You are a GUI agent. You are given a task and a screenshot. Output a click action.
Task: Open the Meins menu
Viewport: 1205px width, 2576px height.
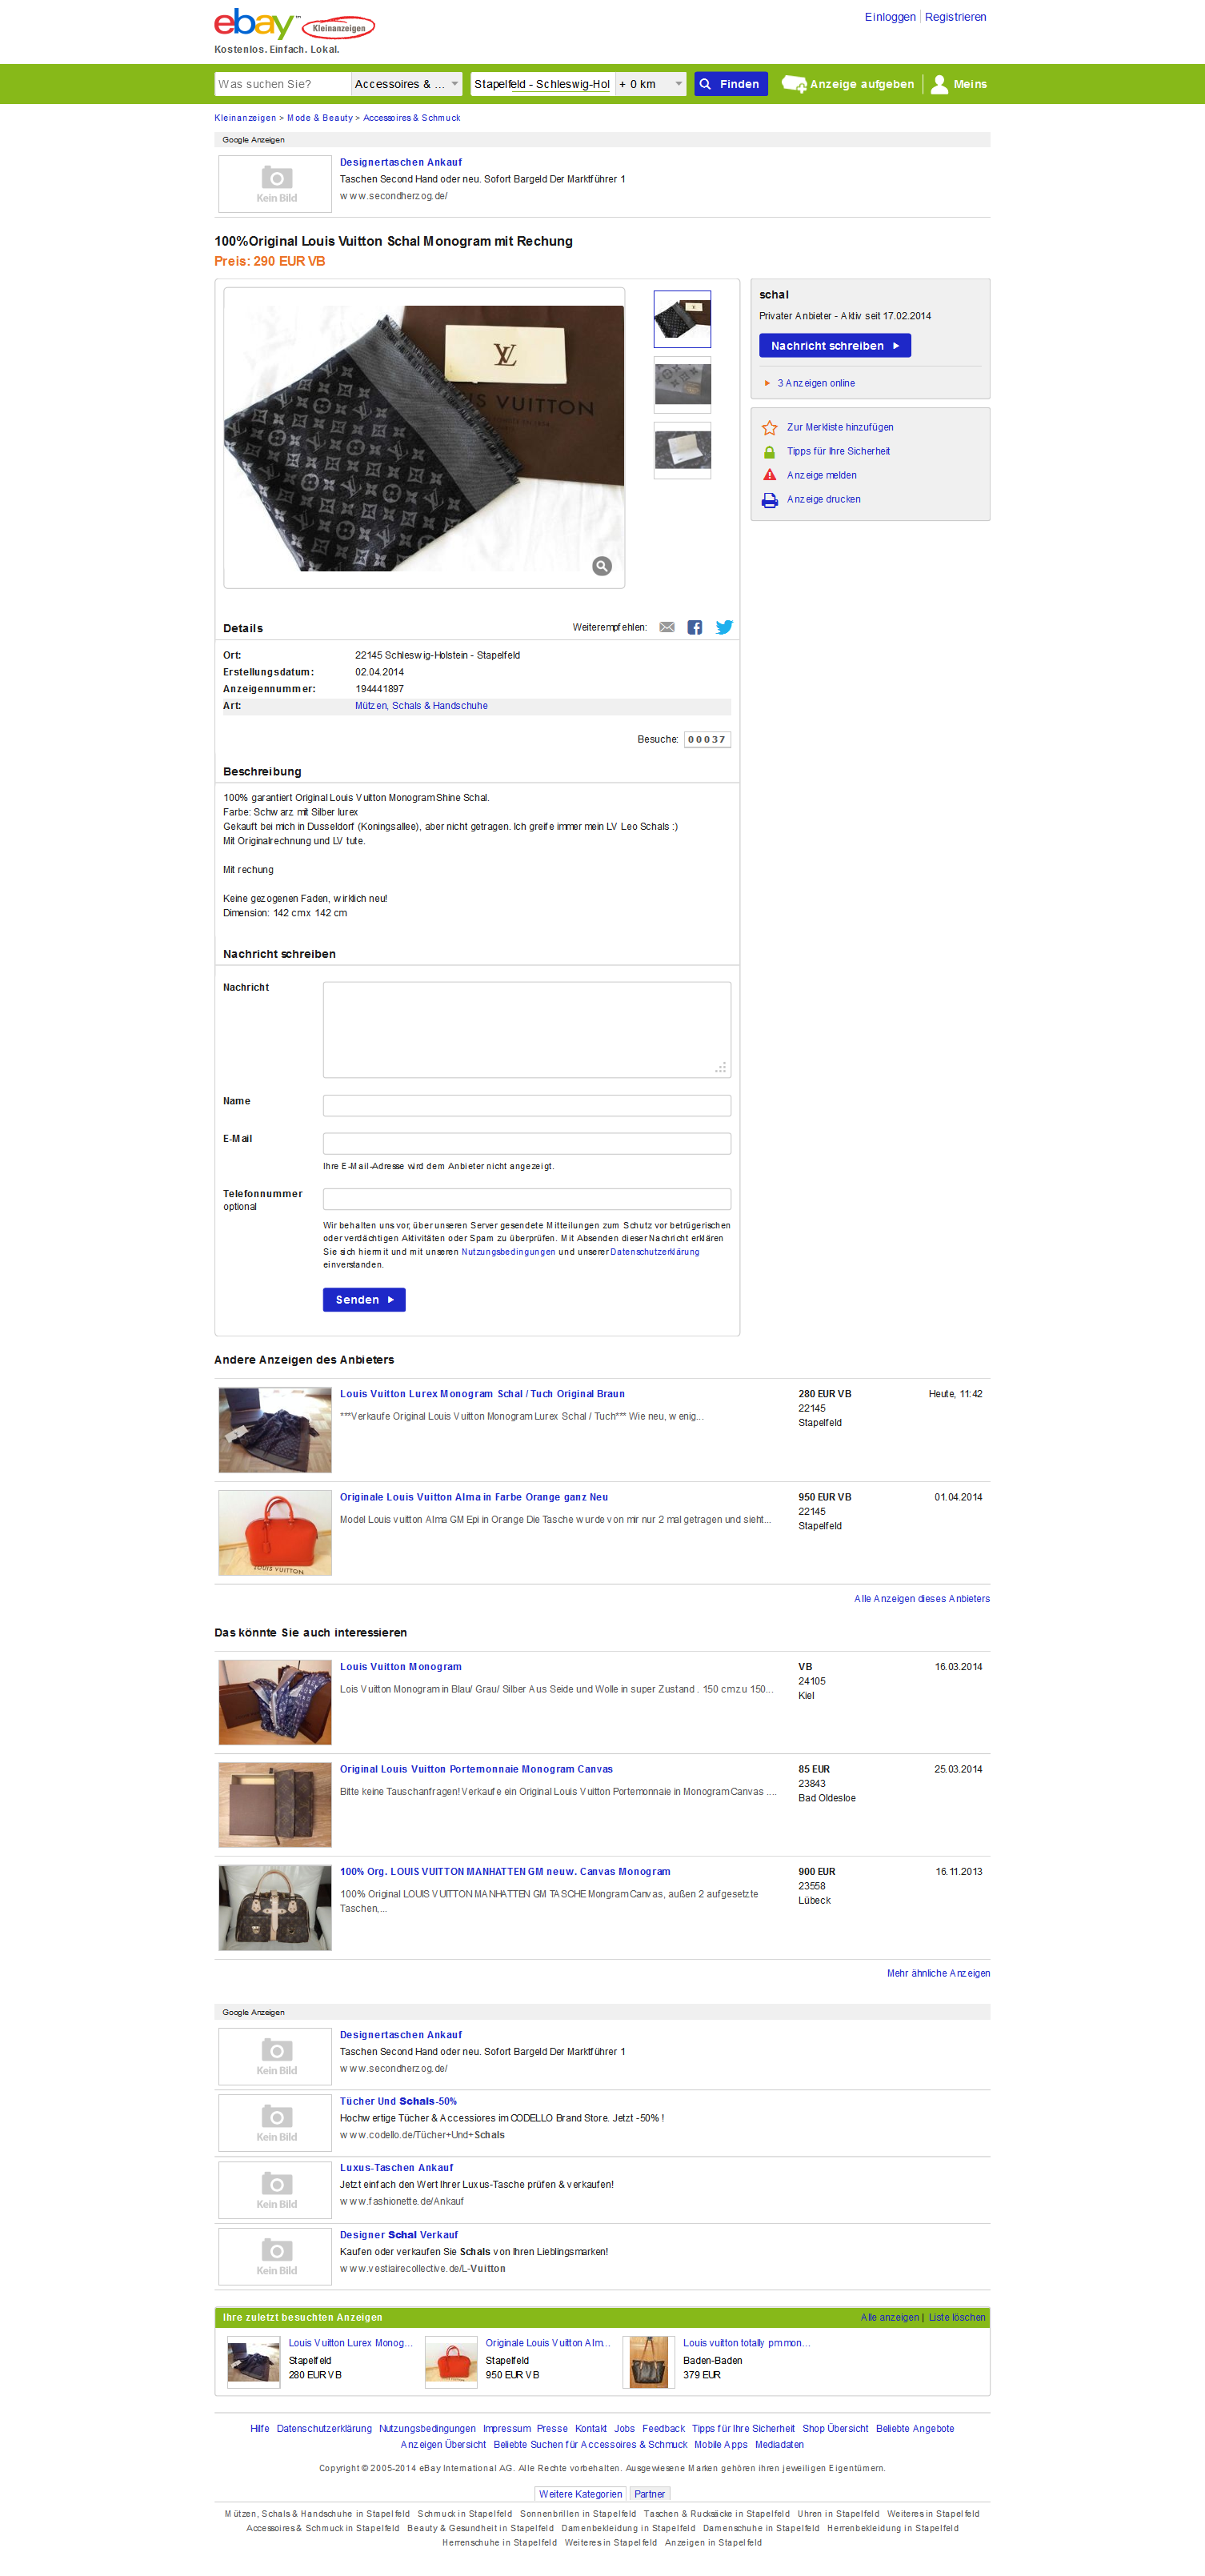[959, 84]
